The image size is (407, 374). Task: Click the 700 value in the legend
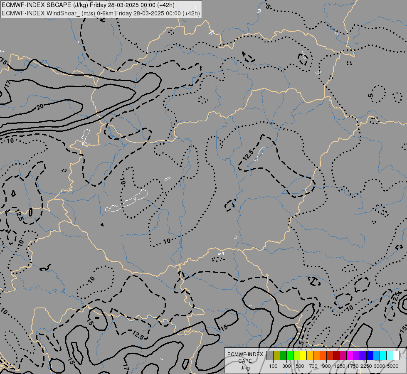[313, 366]
